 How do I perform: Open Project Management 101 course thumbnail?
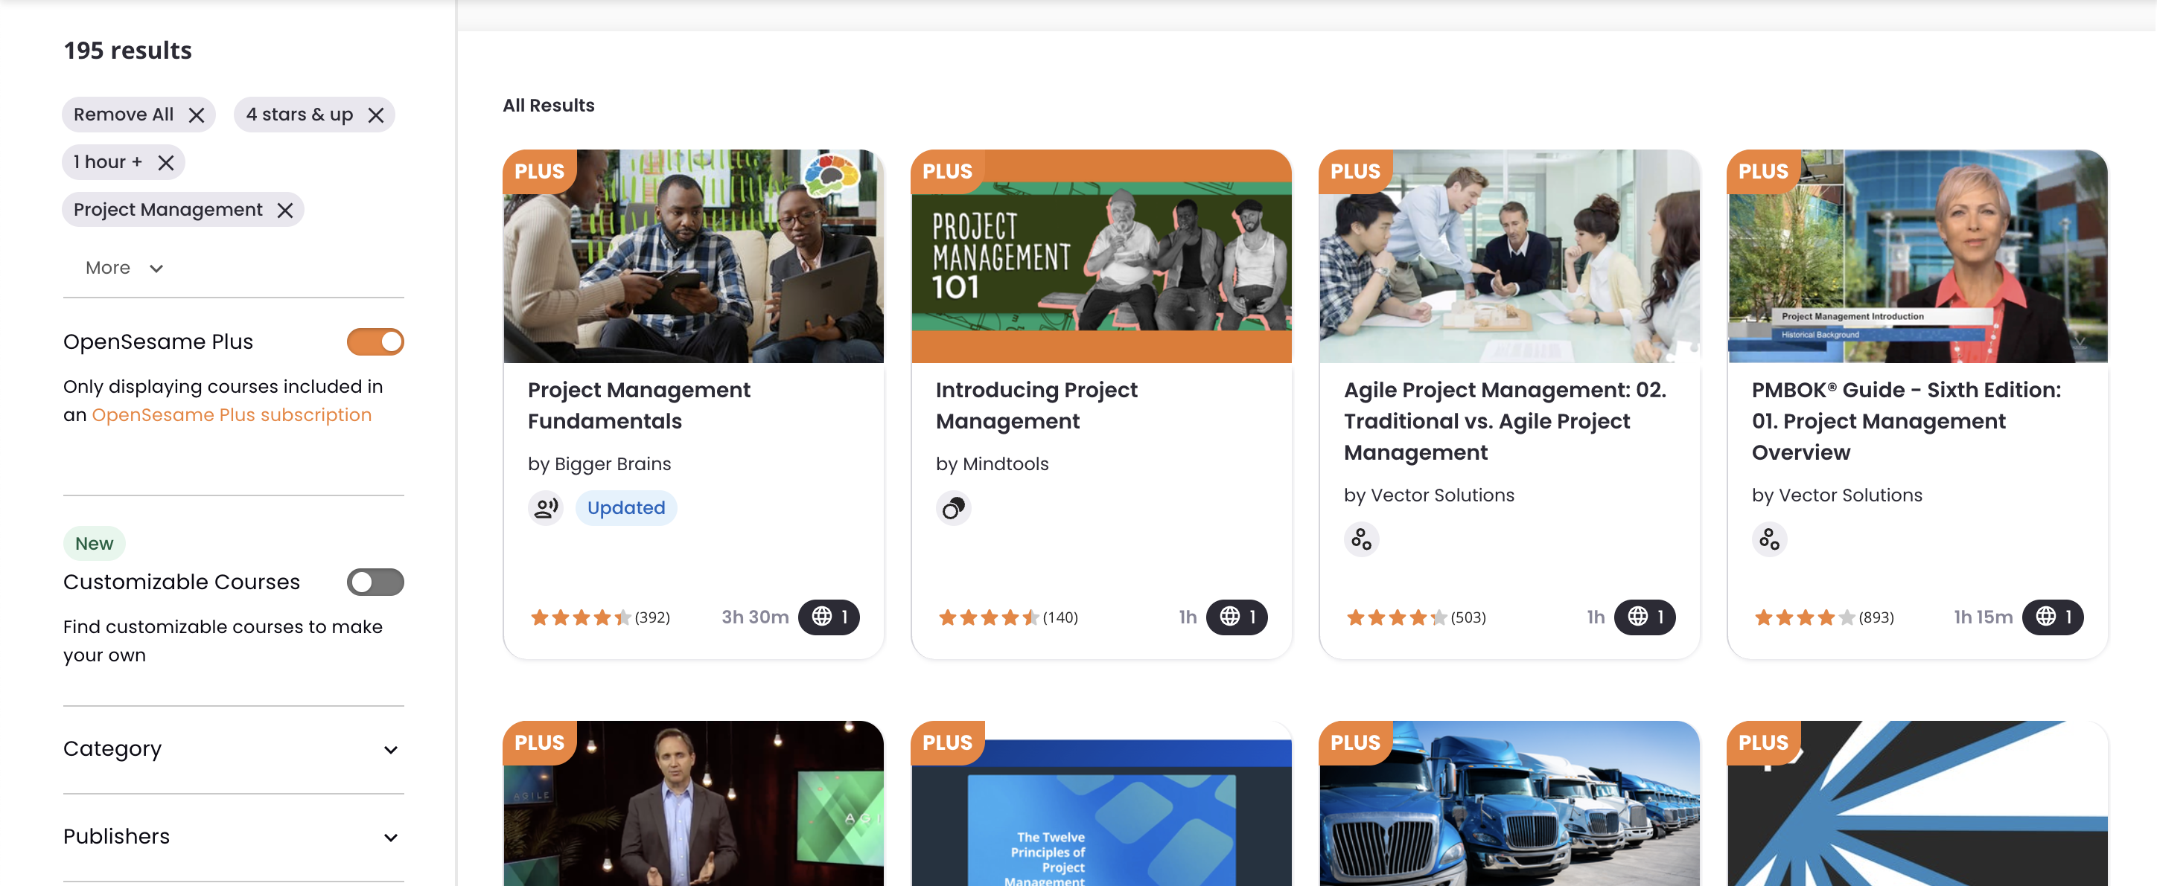click(1101, 256)
